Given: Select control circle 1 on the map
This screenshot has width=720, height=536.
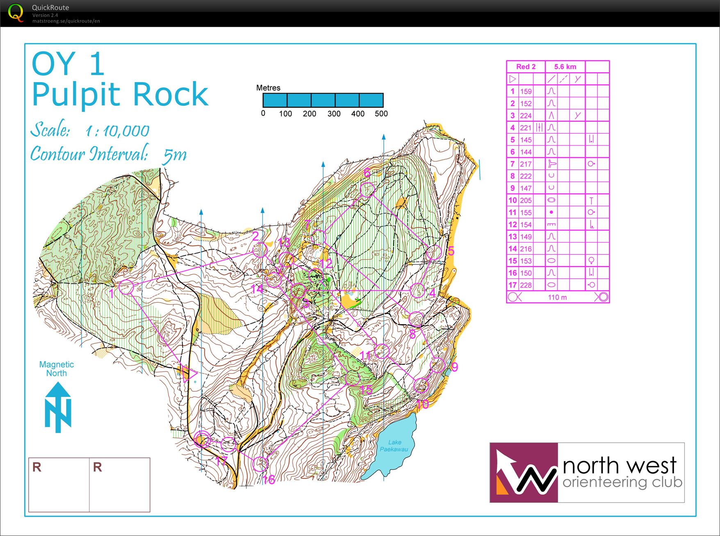Looking at the screenshot, I should (x=126, y=287).
